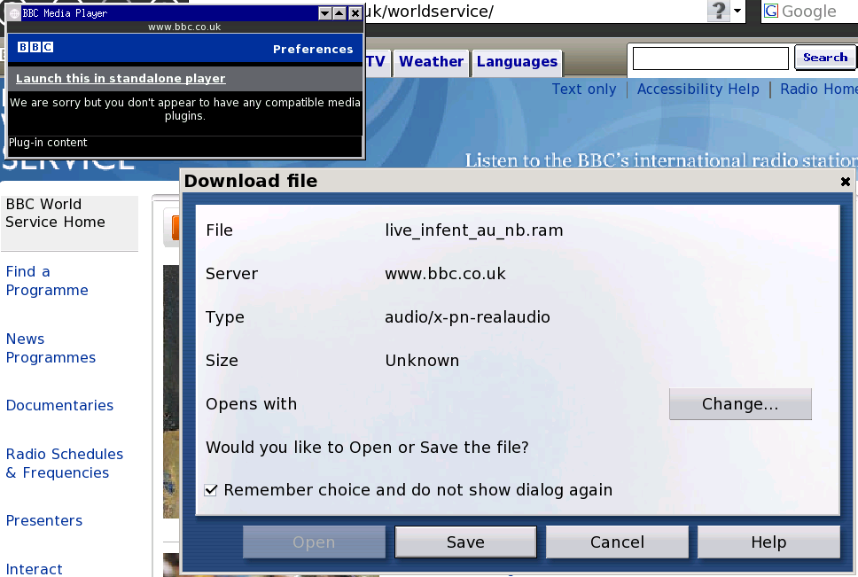Open the Accessibility Help link

pyautogui.click(x=698, y=89)
